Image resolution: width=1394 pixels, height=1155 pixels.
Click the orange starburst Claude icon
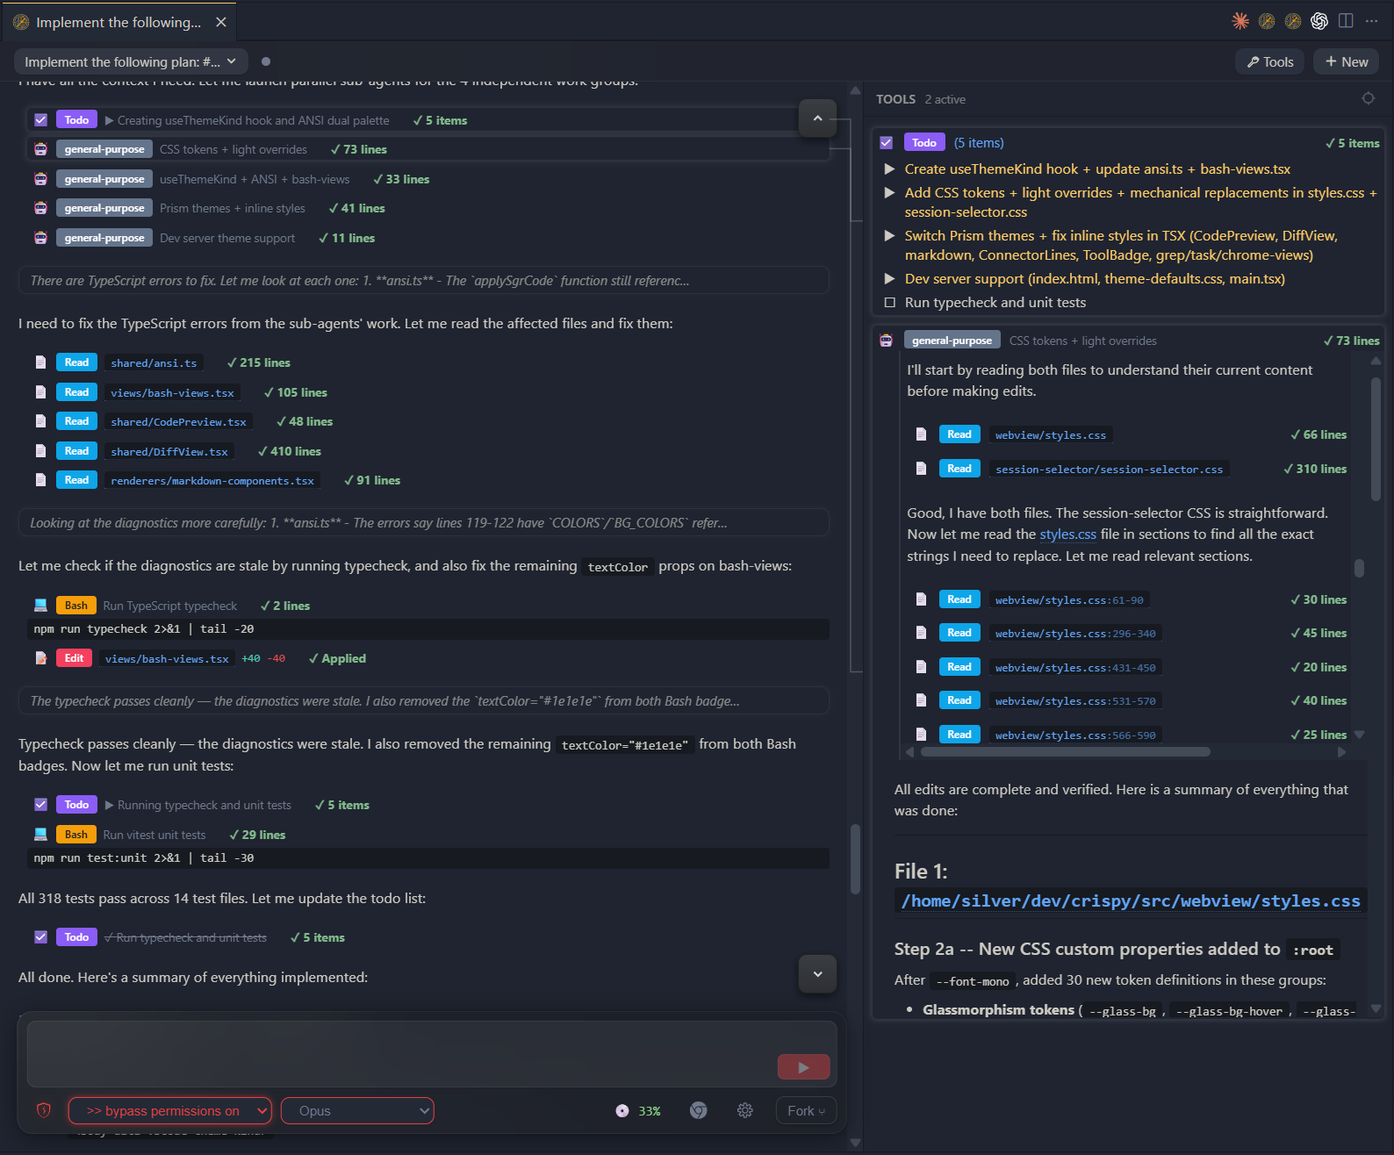click(x=1240, y=21)
